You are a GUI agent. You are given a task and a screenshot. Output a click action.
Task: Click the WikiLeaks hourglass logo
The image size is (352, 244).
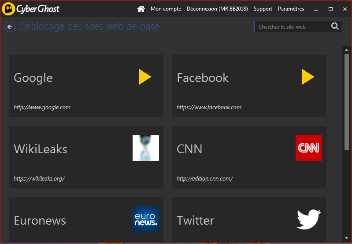coord(146,148)
